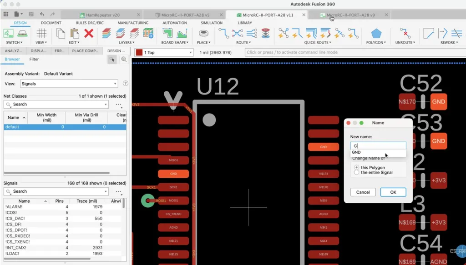This screenshot has width=466, height=265.
Task: Open the View 'Signals' combo box
Action: click(x=69, y=84)
